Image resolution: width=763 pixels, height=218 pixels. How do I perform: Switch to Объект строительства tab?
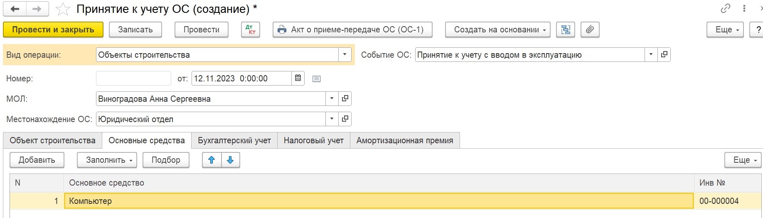53,140
